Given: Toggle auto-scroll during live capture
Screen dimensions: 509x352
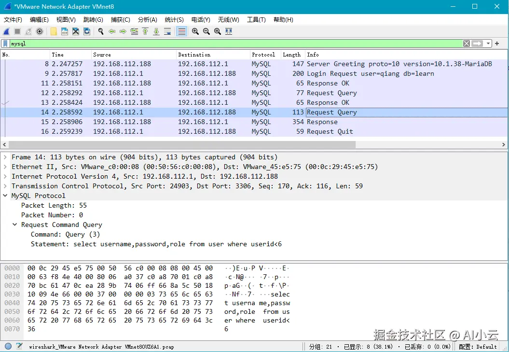Looking at the screenshot, I should tap(167, 31).
